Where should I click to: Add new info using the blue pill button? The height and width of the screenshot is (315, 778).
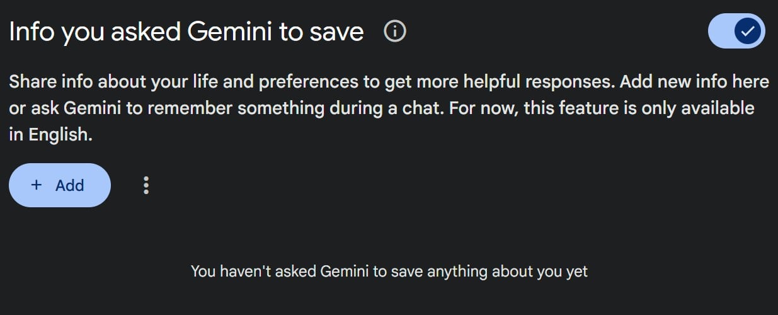pyautogui.click(x=60, y=185)
